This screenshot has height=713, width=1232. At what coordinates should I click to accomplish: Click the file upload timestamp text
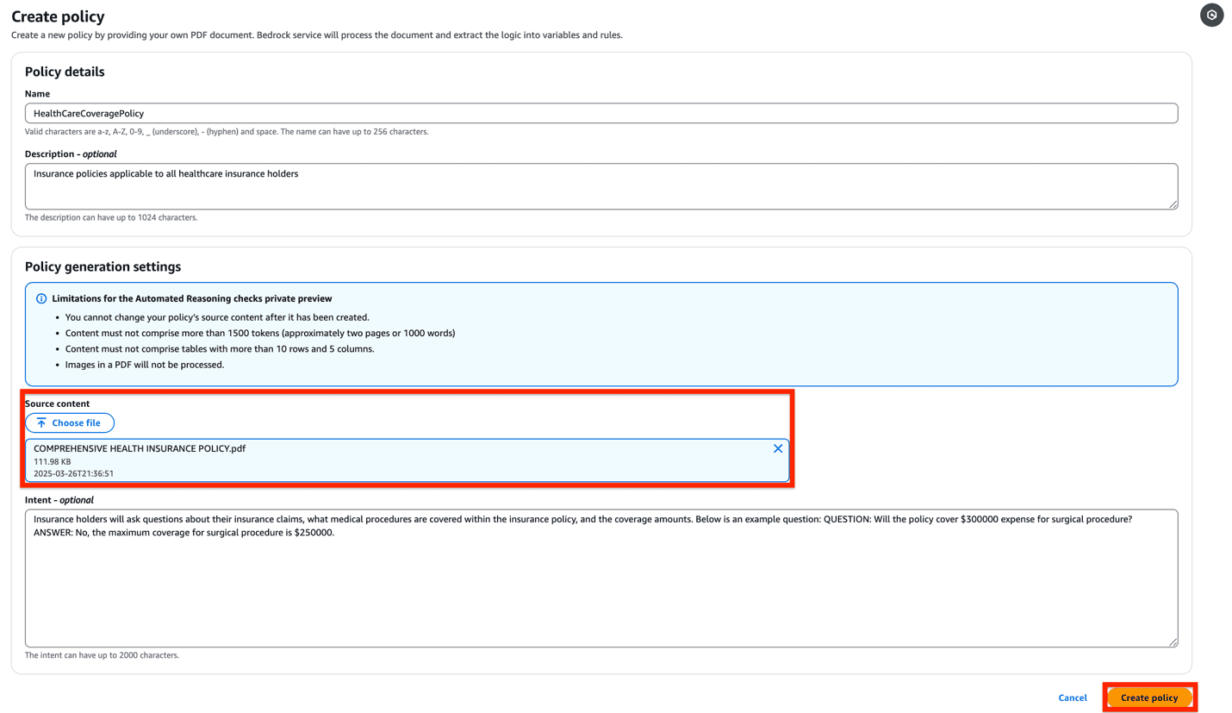click(x=69, y=472)
